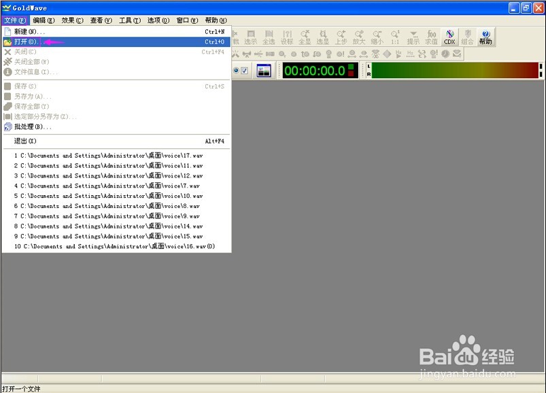Open the 帮助(H) menu in menu bar
The height and width of the screenshot is (393, 546).
point(216,20)
